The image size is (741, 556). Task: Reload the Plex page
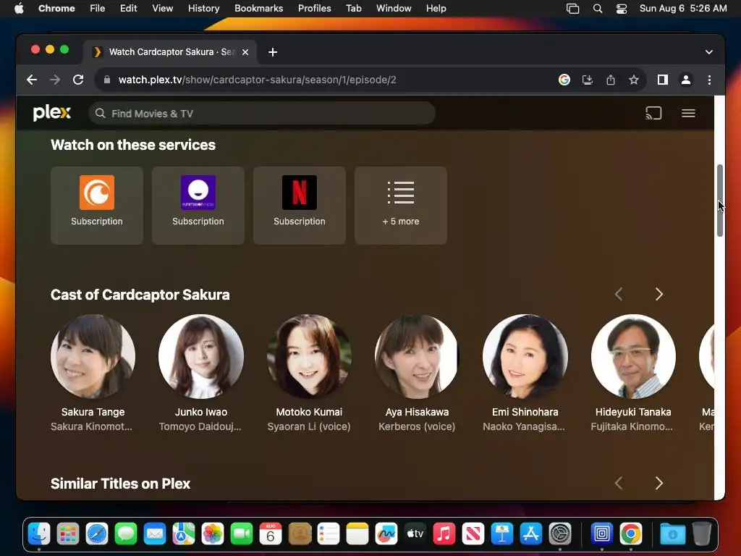click(78, 80)
